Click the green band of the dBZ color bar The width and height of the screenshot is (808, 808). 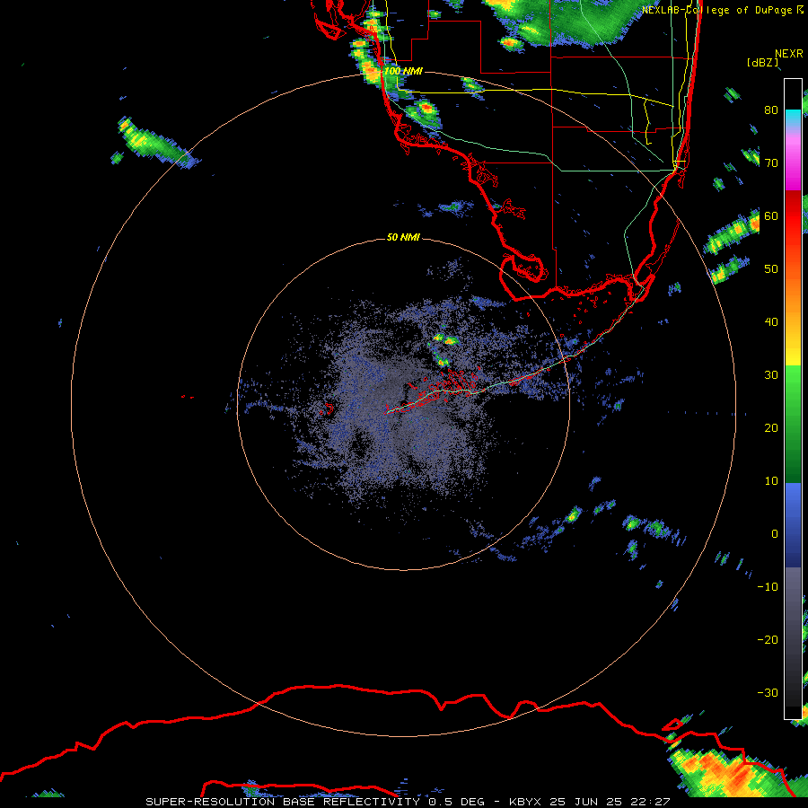(x=793, y=424)
